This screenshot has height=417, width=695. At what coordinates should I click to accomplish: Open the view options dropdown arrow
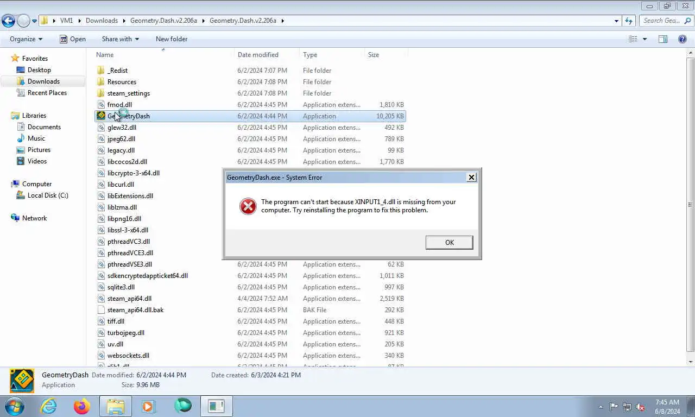pos(645,39)
